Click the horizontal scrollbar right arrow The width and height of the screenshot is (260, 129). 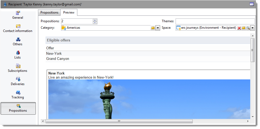coord(248,121)
